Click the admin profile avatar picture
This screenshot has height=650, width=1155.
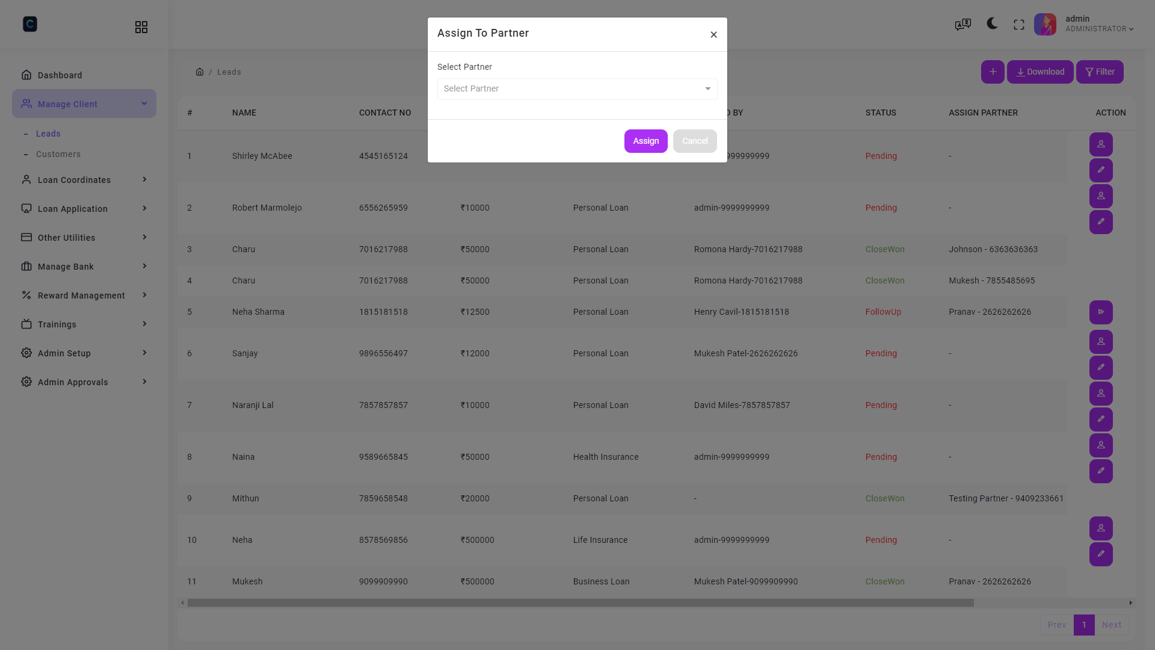click(x=1045, y=24)
